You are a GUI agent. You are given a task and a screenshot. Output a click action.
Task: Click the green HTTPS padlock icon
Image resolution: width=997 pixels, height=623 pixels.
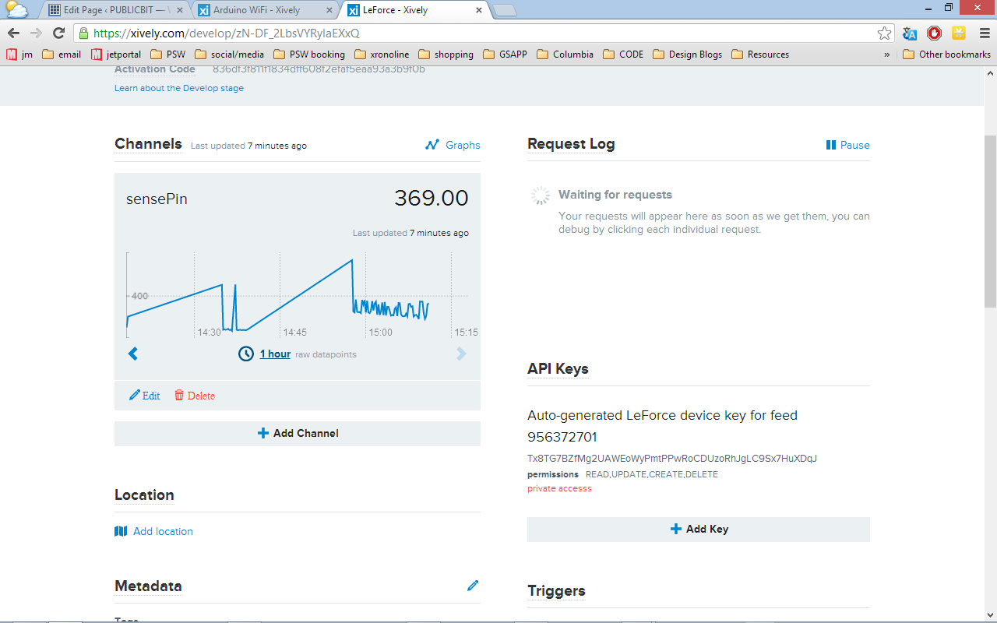[x=83, y=33]
